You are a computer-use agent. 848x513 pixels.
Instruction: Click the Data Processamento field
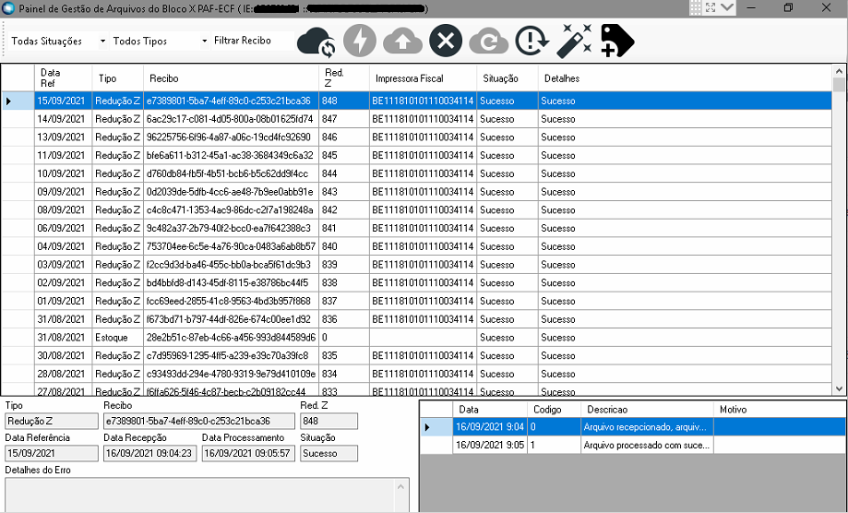click(248, 454)
